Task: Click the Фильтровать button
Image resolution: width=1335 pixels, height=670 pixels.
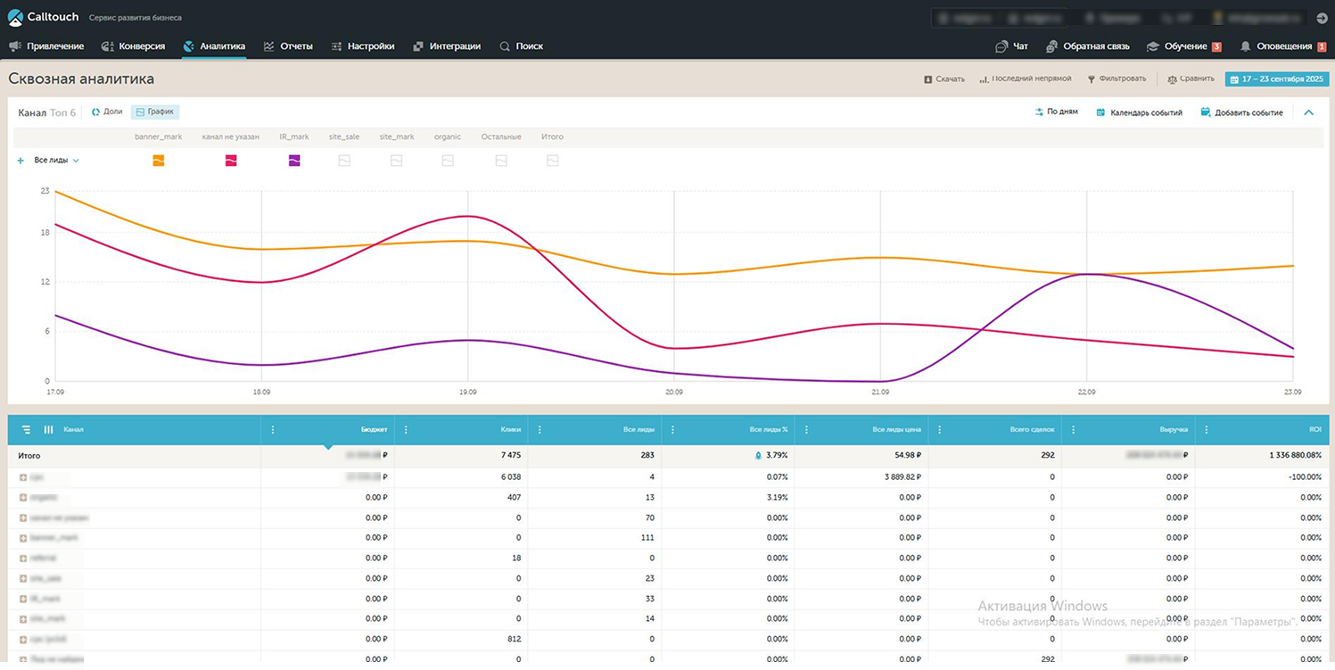Action: coord(1117,79)
